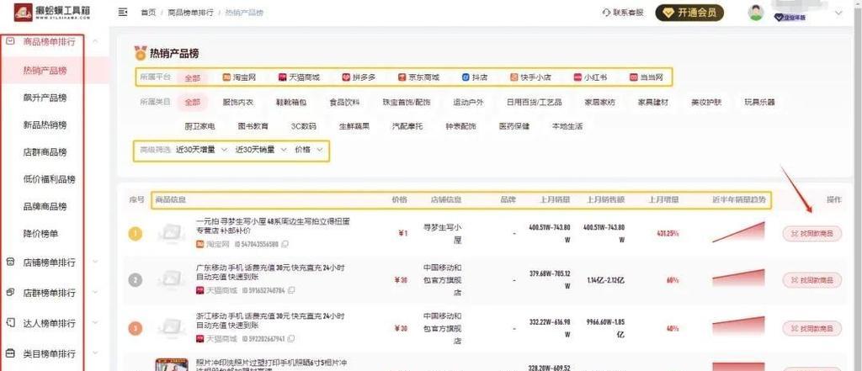
Task: Select 热销产品榜 in sidebar
Action: click(45, 71)
